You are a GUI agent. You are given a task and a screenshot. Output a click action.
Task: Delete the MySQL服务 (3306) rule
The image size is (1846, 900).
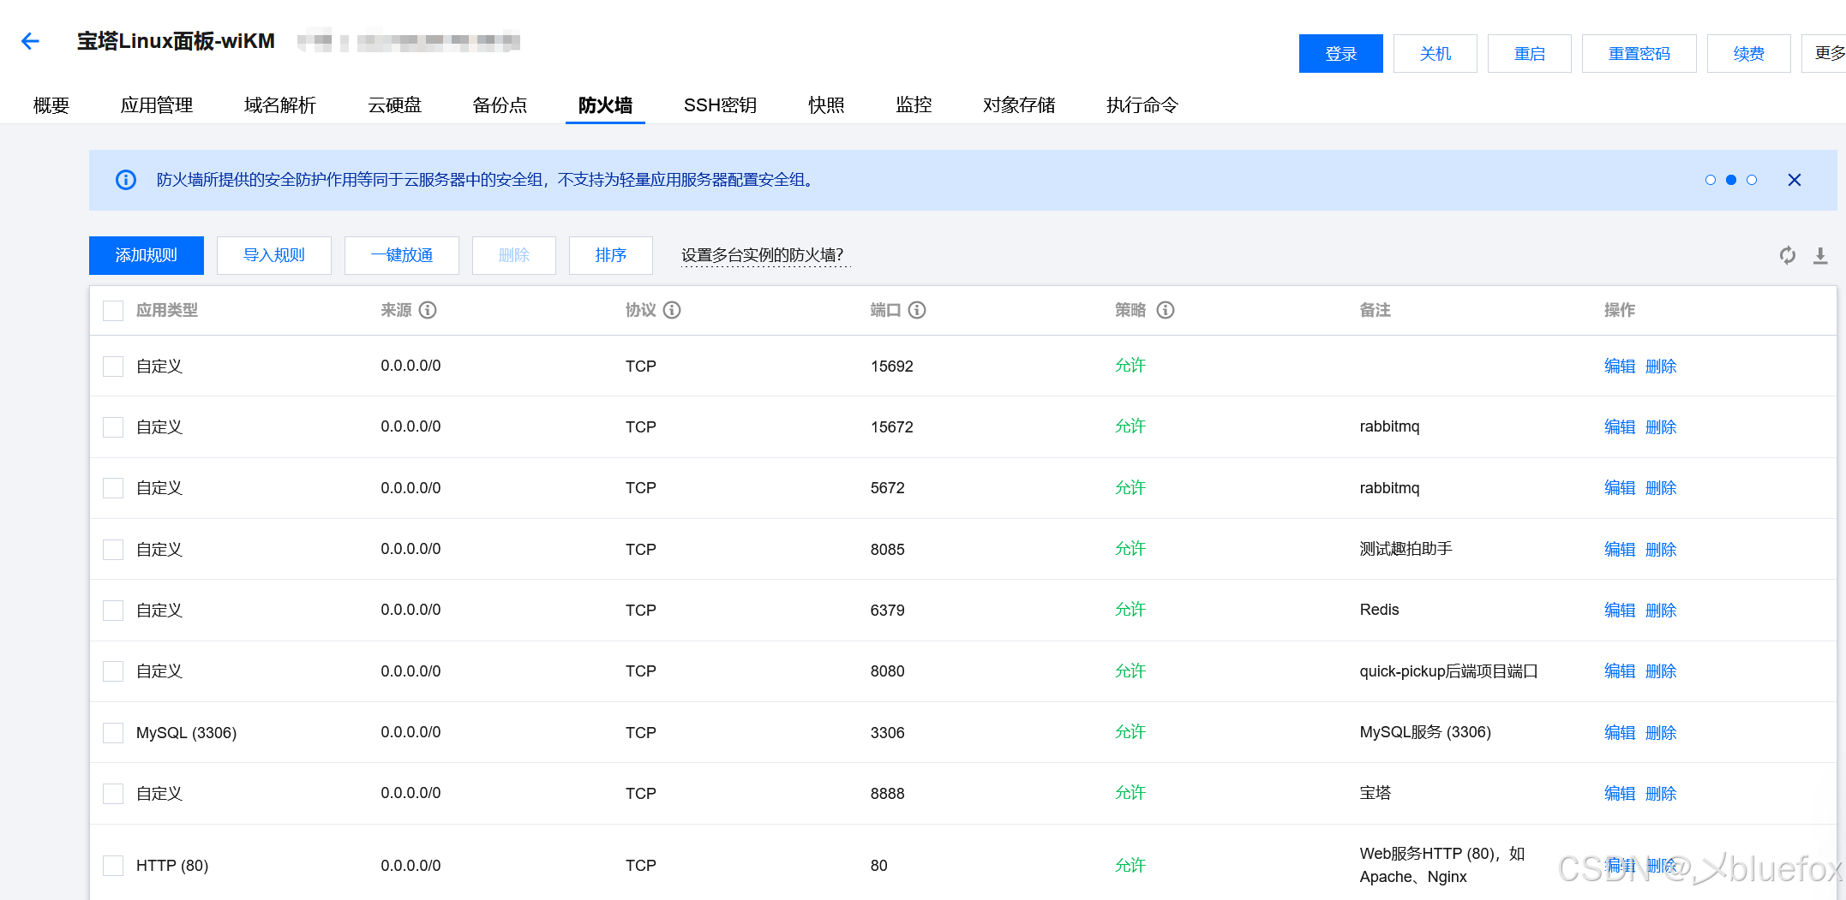pos(1661,733)
